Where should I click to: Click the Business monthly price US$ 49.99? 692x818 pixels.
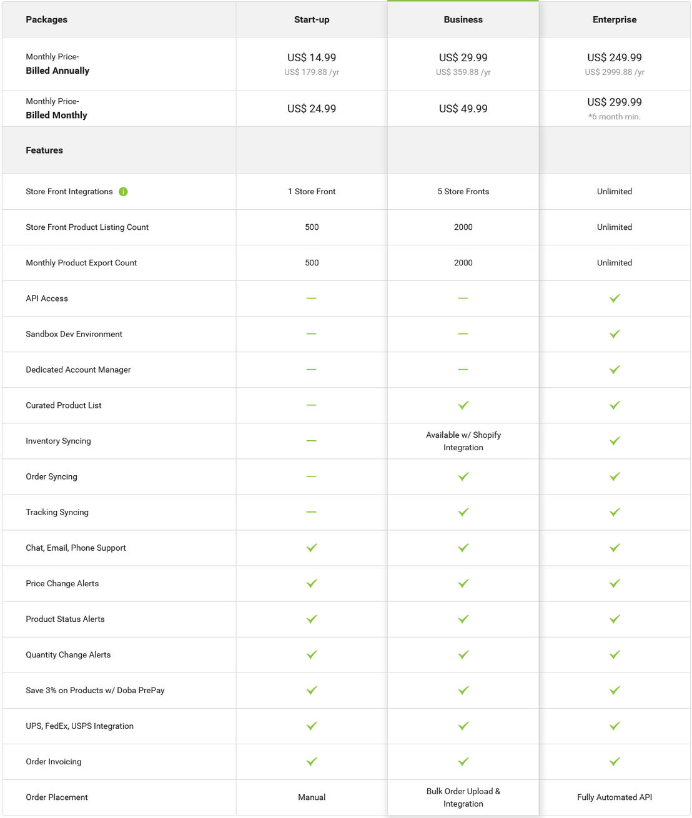point(463,109)
